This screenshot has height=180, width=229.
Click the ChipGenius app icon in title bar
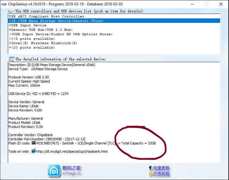[4, 4]
